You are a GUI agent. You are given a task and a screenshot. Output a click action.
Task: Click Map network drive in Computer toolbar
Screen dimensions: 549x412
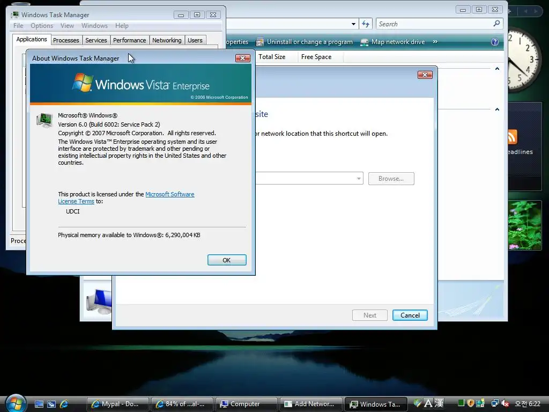(x=393, y=42)
